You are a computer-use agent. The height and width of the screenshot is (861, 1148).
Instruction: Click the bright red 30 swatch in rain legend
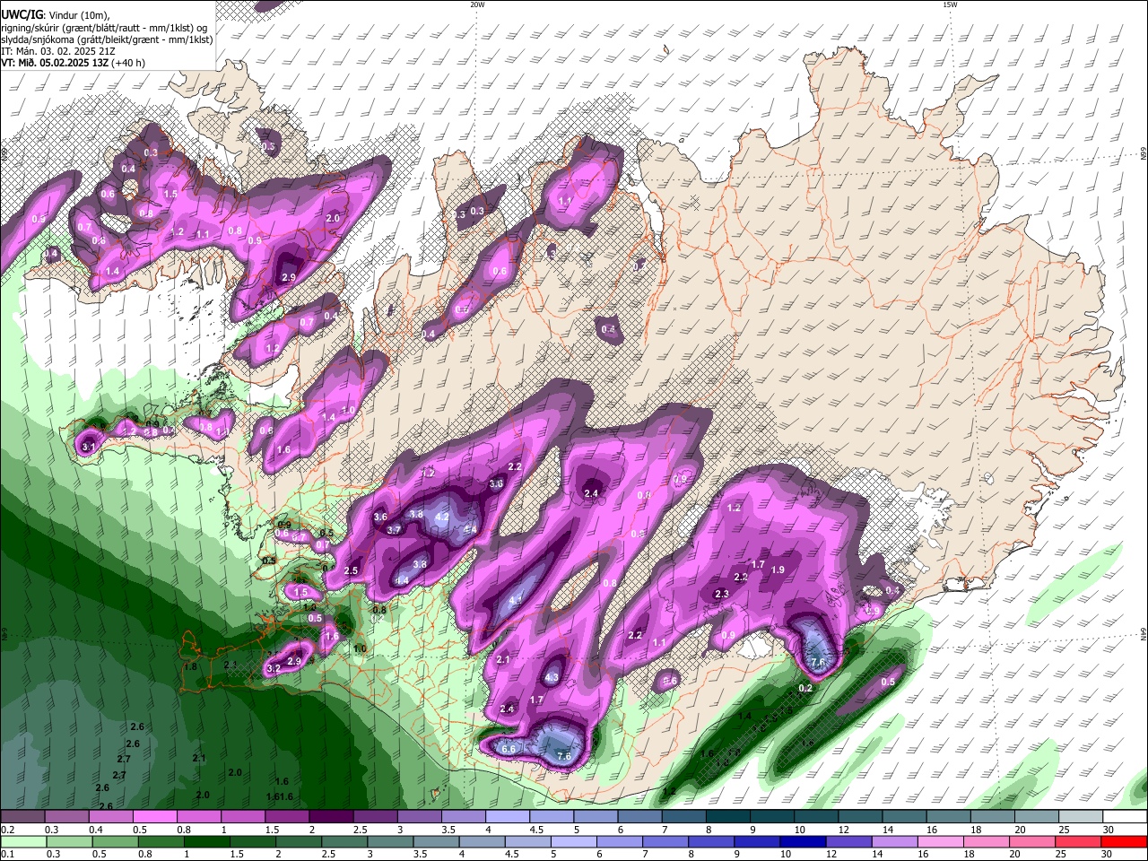coord(1124,842)
